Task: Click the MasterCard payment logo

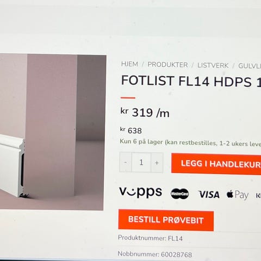Action: pos(179,194)
